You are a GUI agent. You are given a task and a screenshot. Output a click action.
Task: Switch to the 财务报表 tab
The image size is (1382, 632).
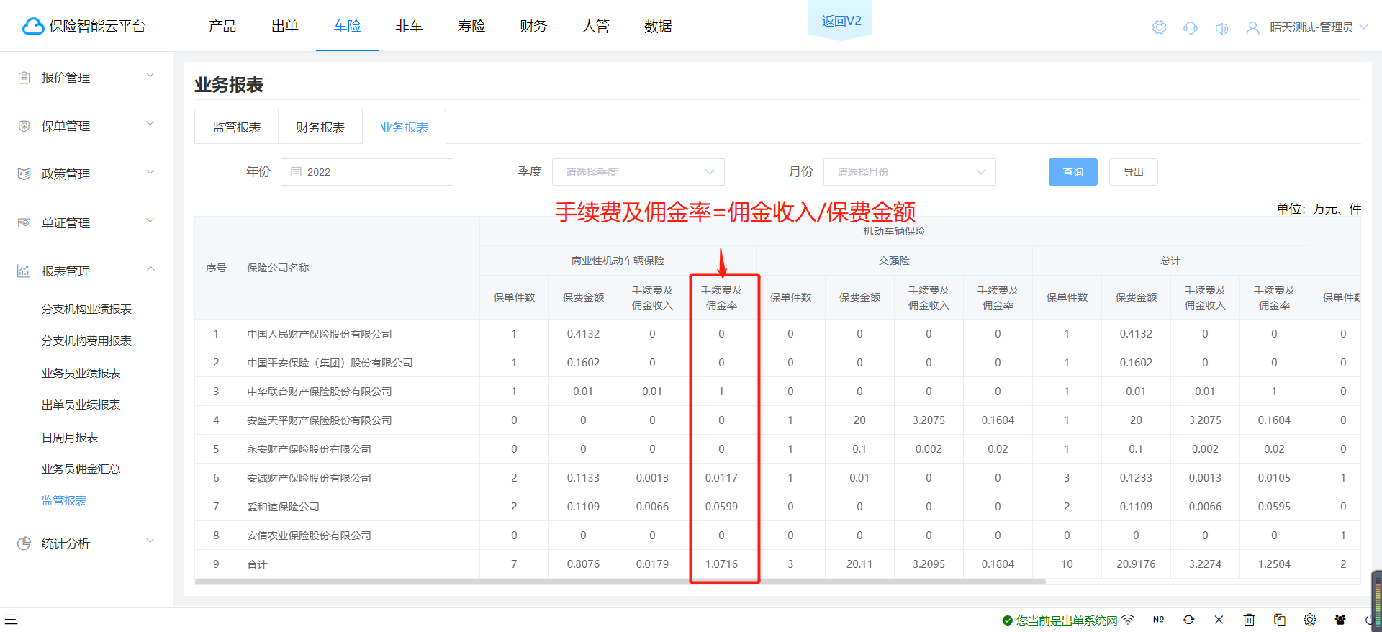[320, 127]
